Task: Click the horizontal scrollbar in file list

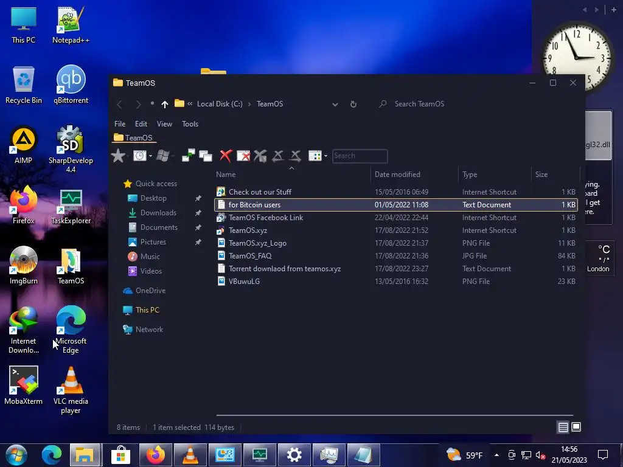Action: (394, 415)
